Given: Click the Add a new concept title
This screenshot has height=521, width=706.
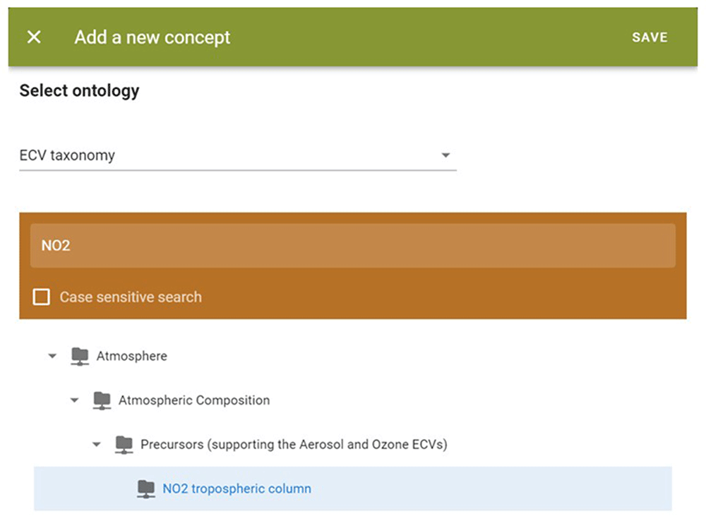Looking at the screenshot, I should (152, 37).
